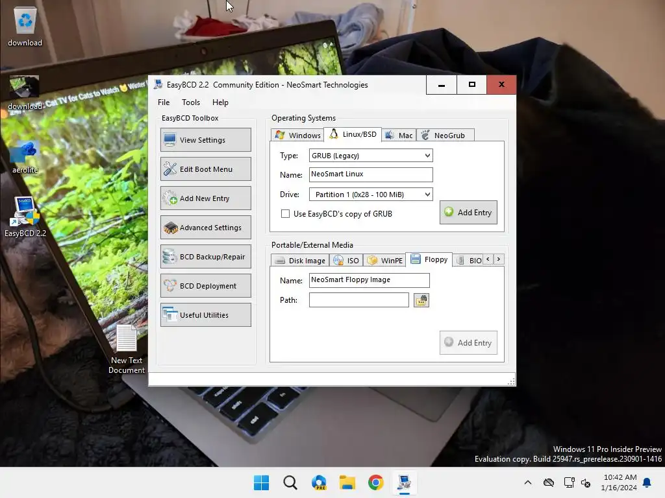Click Add Entry for Linux/BSD
This screenshot has width=665, height=498.
coord(468,212)
